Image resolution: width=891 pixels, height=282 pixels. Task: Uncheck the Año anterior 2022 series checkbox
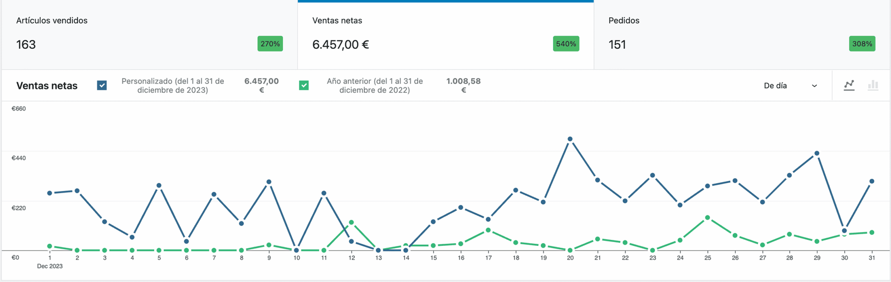click(x=303, y=85)
